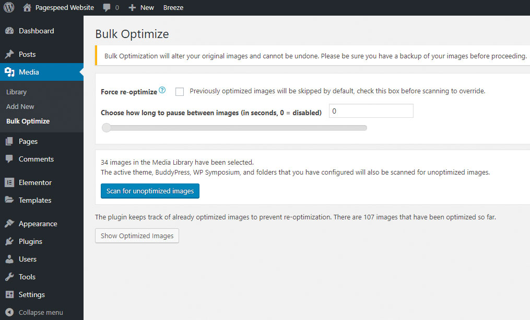Click the Plugins plug icon
The image size is (530, 320).
[x=9, y=241]
